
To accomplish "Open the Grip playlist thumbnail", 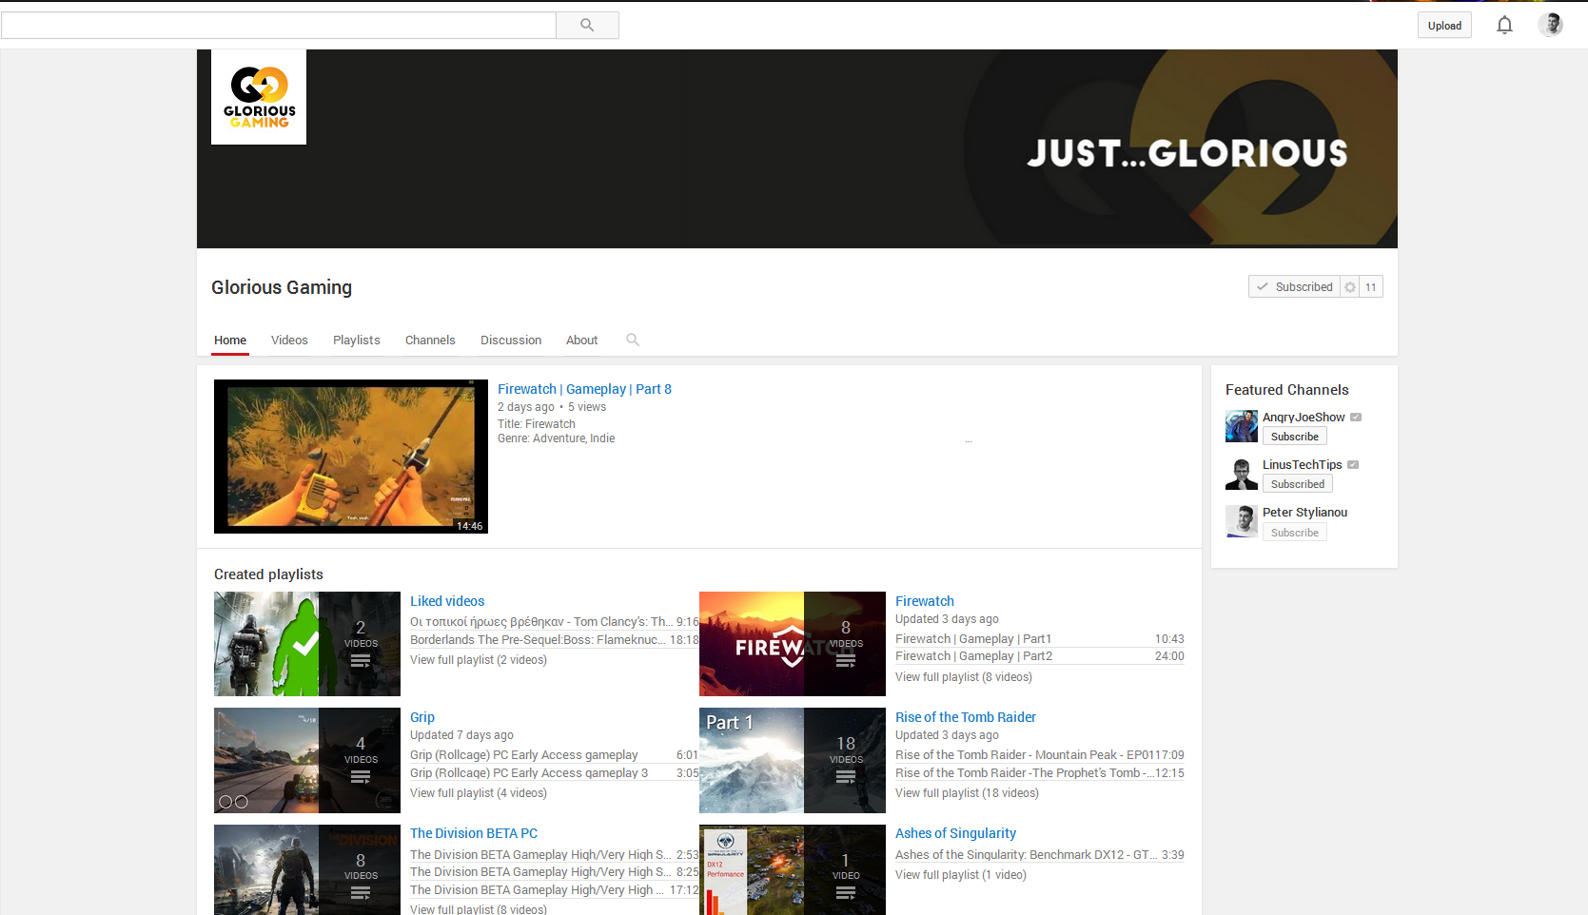I will pyautogui.click(x=307, y=760).
